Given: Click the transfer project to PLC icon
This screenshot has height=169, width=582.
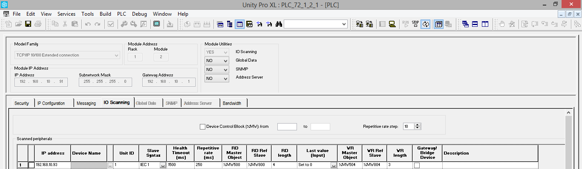Looking at the screenshot, I should coord(359,24).
